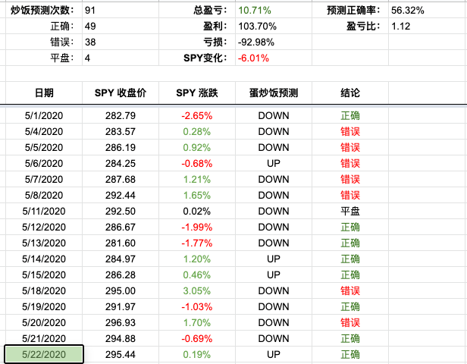Select the UP prediction for 5/22/2020
Viewport: 467px width, 364px height.
pyautogui.click(x=274, y=354)
